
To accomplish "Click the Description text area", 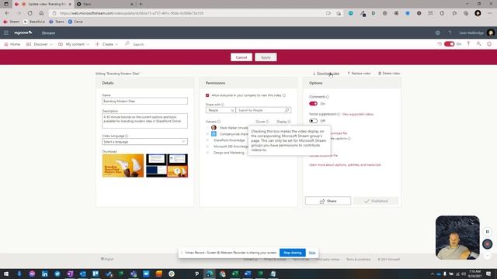I will pyautogui.click(x=145, y=121).
